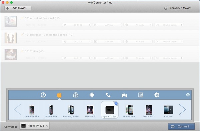The width and height of the screenshot is (200, 131).
Task: Choose the iPad mini profile
Action: coord(168,111)
